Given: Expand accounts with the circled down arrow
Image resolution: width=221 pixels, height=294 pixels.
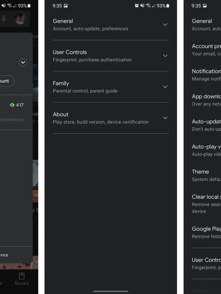Looking at the screenshot, I should [23, 62].
